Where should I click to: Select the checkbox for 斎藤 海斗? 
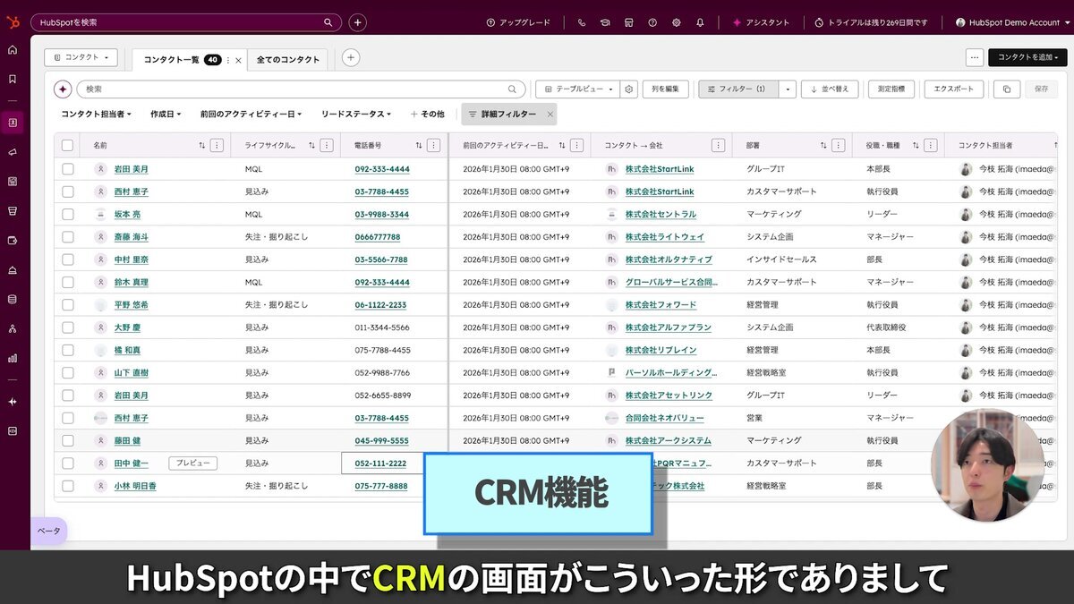pos(67,236)
